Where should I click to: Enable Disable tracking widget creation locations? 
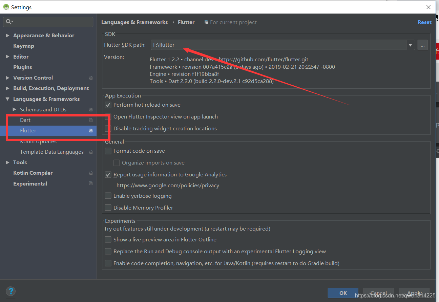click(x=108, y=129)
